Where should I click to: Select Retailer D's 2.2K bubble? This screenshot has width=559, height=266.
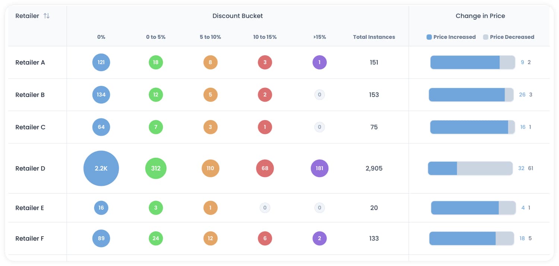pyautogui.click(x=101, y=168)
